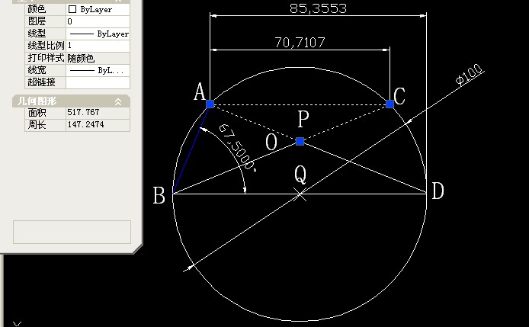Click the 线型比例 value field showing 1

pos(98,46)
